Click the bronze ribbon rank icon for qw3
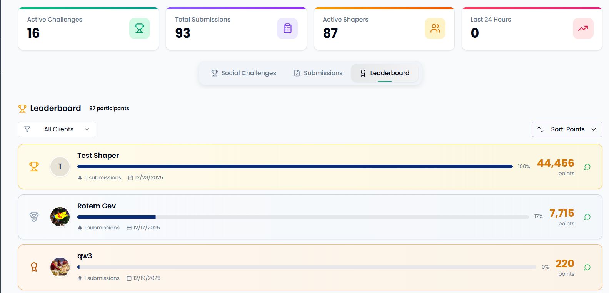The width and height of the screenshot is (609, 293). coord(34,267)
